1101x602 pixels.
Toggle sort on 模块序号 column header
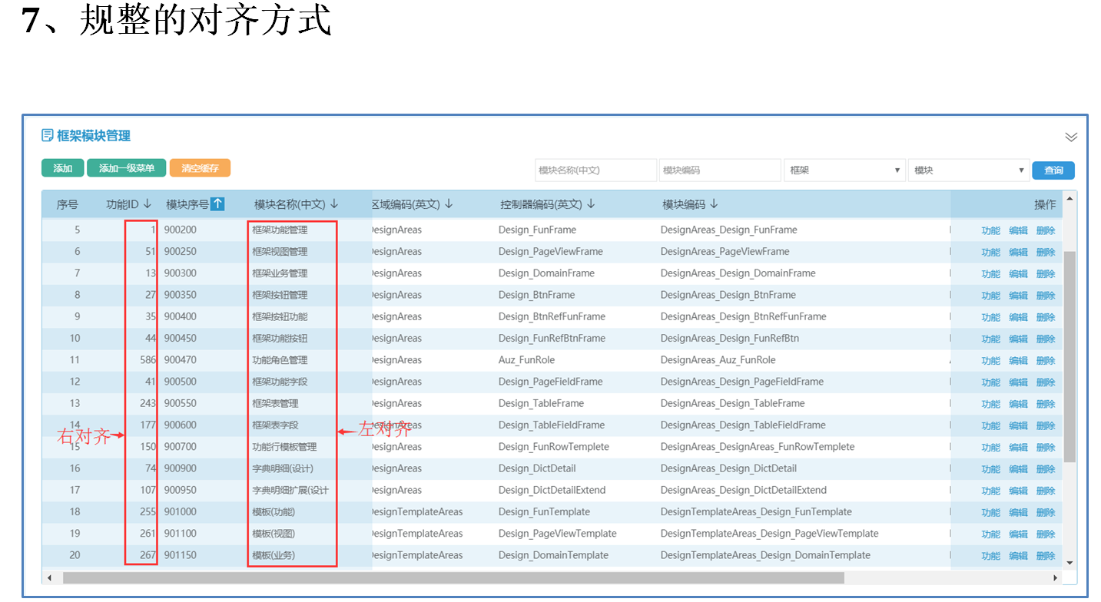click(195, 204)
